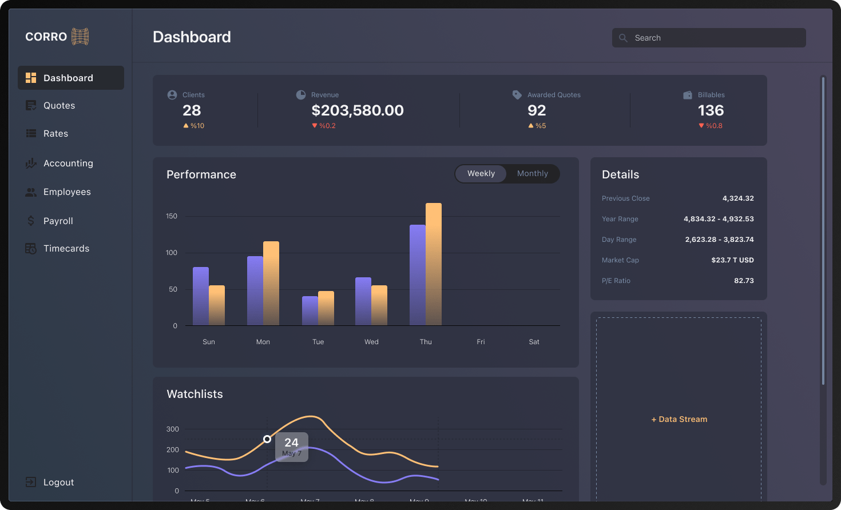Click the P/E Ratio value 82.73
This screenshot has width=841, height=510.
coord(744,281)
